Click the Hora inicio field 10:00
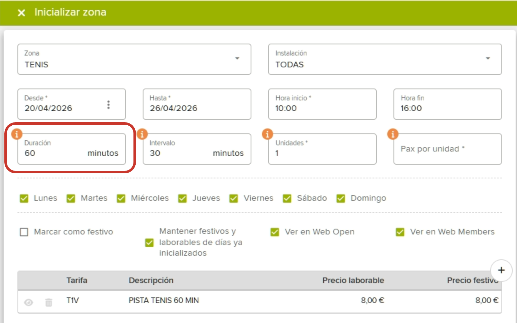Viewport: 517px width, 323px height. pos(322,104)
